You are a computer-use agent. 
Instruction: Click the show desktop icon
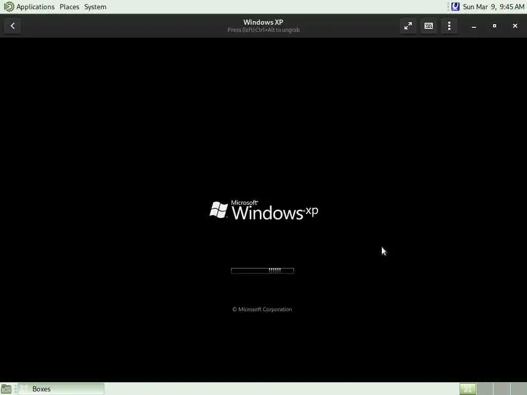click(6, 389)
